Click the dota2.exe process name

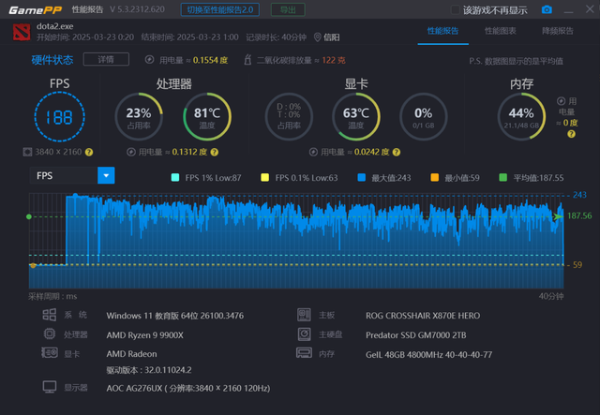(55, 26)
